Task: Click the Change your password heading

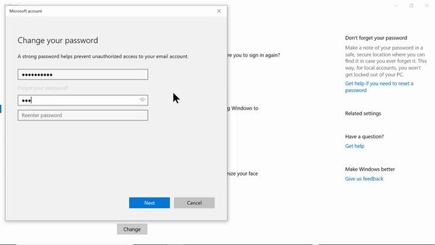Action: (x=58, y=41)
